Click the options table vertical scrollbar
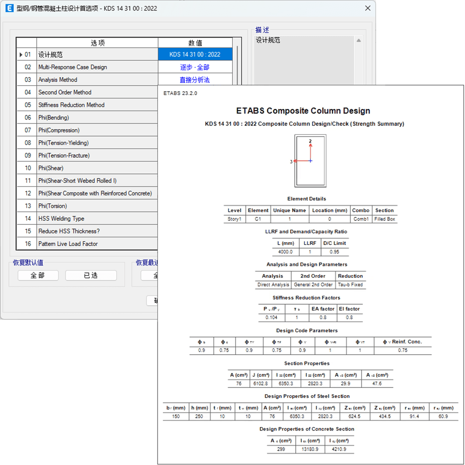The image size is (465, 465). tap(237, 65)
